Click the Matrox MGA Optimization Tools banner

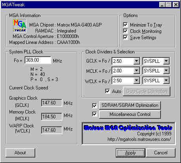tap(128, 128)
